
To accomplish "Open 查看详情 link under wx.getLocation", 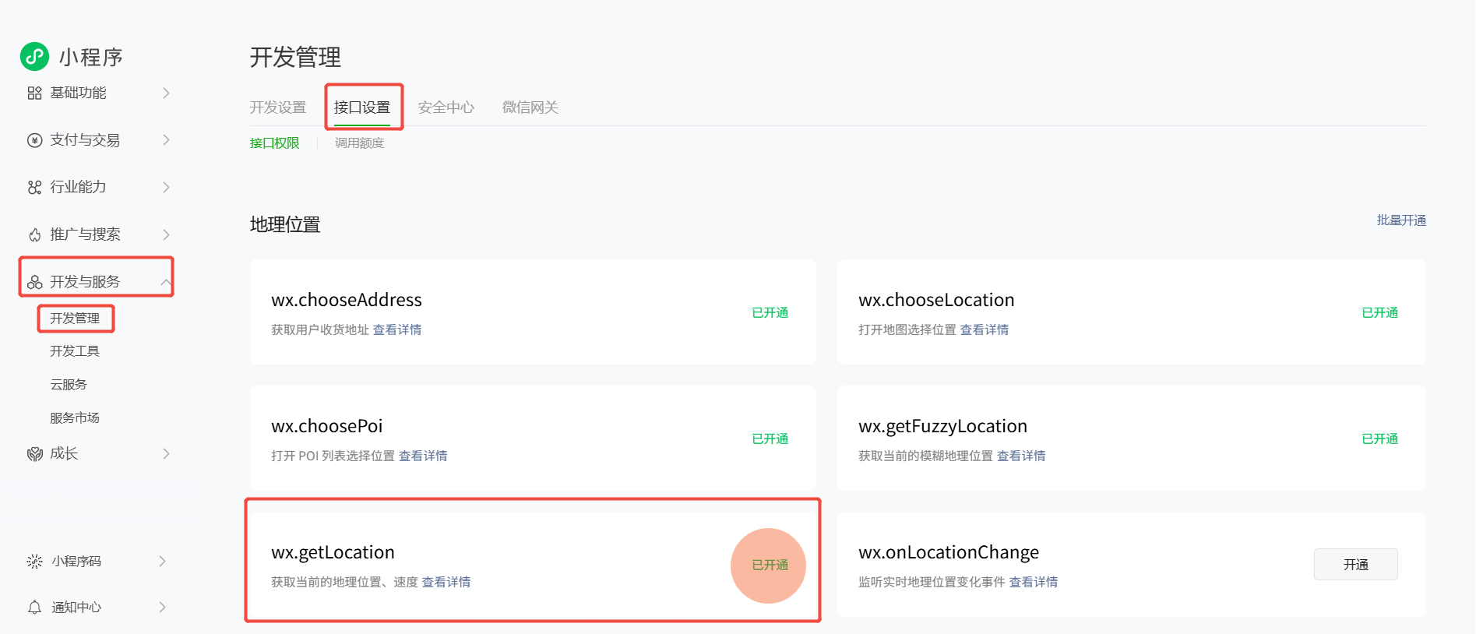I will tap(446, 583).
